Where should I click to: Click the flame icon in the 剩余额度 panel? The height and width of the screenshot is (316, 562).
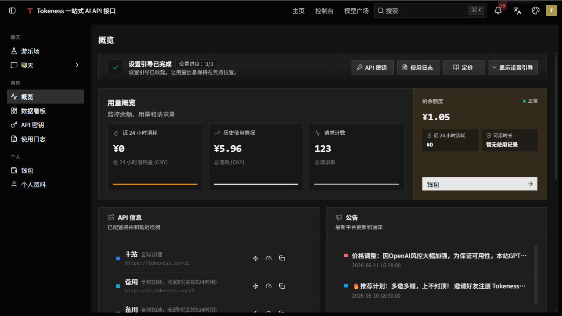429,136
